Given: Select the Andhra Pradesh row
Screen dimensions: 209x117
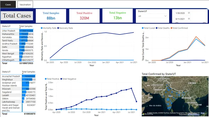Looking at the screenshot, I should point(18,44).
